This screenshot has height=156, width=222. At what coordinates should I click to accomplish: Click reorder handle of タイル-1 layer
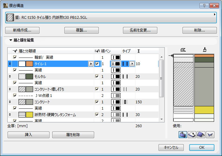click(10, 64)
